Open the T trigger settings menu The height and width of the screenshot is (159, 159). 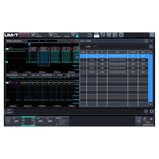click(73, 35)
